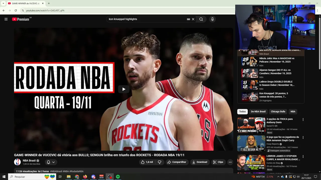
Task: Click the Hoop Reports channel name
Action: point(273,144)
